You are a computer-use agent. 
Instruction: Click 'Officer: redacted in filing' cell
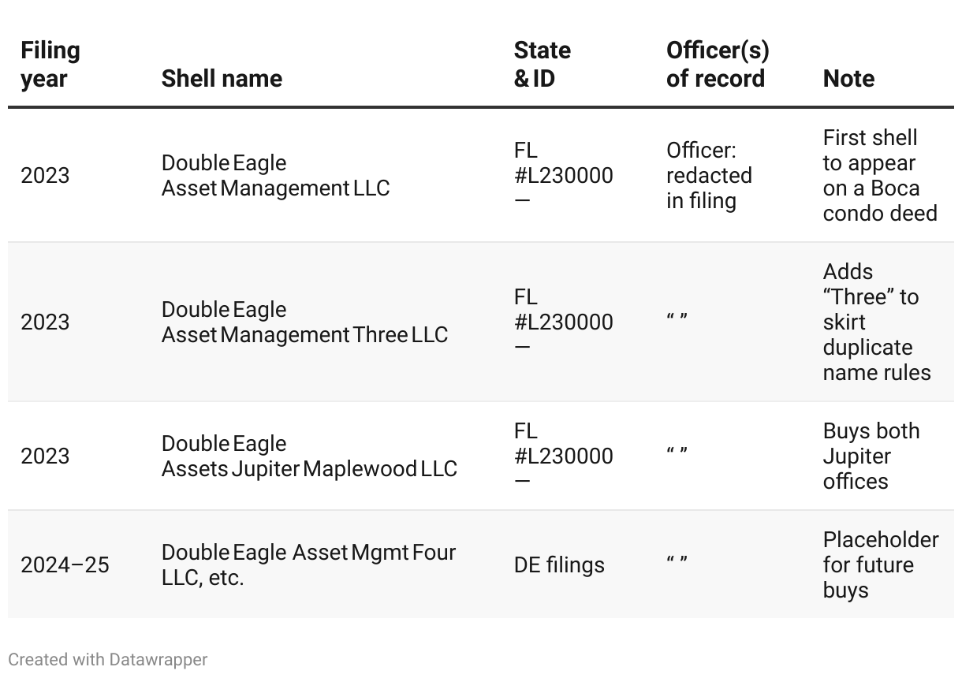709,176
